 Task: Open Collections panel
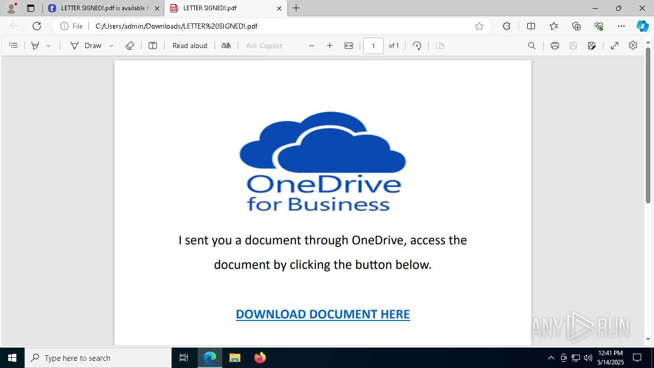tap(576, 26)
